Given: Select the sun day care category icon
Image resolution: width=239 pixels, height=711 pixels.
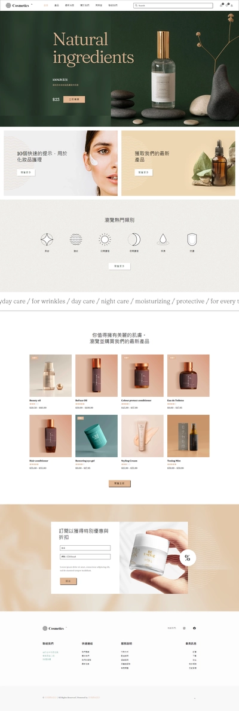Looking at the screenshot, I should coord(105,239).
